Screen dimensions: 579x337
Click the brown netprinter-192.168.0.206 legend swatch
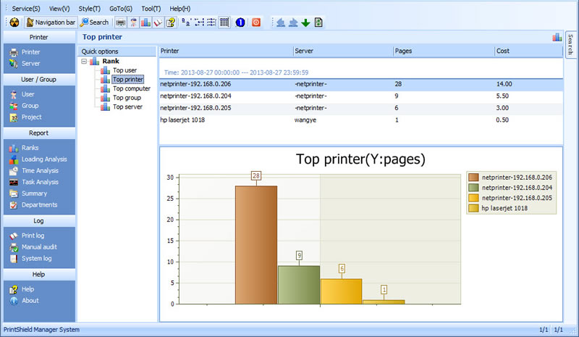click(x=473, y=178)
